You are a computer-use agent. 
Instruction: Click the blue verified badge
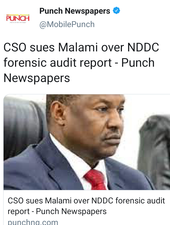point(116,10)
